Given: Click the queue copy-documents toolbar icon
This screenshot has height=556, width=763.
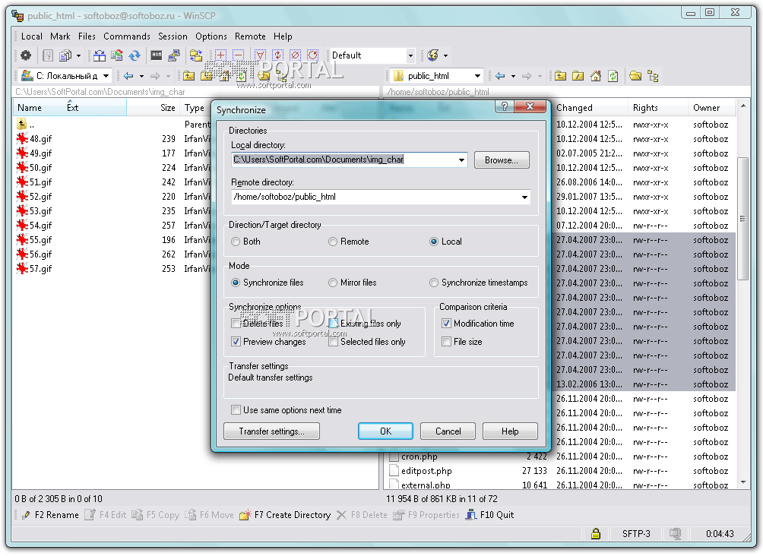Looking at the screenshot, I should coord(65,55).
